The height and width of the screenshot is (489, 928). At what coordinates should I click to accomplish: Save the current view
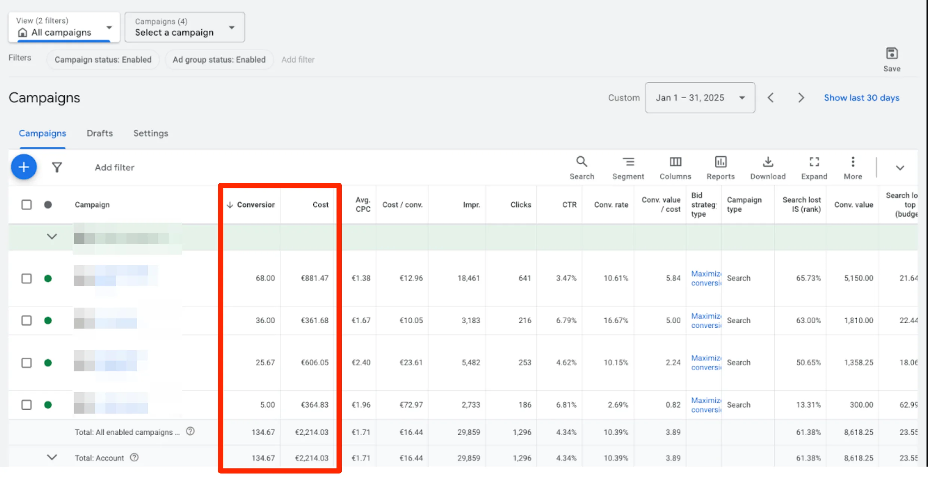pos(892,59)
